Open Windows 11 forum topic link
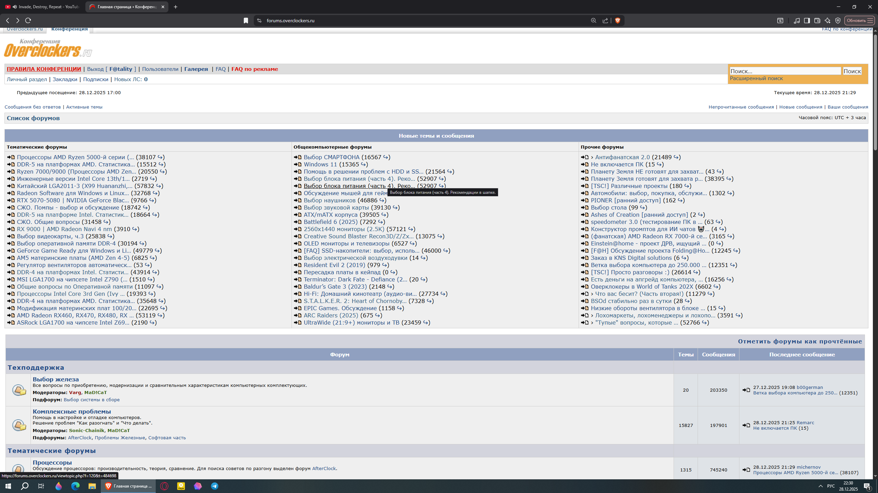 (x=320, y=165)
